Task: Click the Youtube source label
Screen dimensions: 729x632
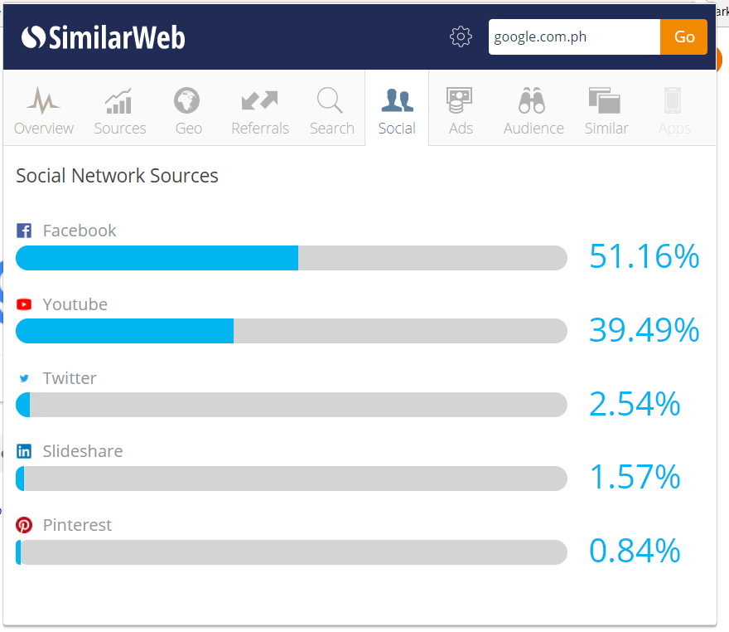Action: point(75,304)
